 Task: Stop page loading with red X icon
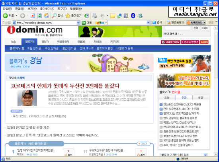point(33,16)
